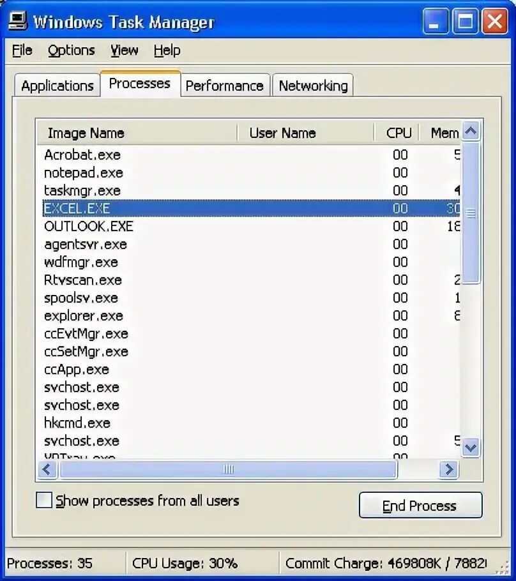516x581 pixels.
Task: Select the ccSetMgr.exe process
Action: pyautogui.click(x=252, y=351)
